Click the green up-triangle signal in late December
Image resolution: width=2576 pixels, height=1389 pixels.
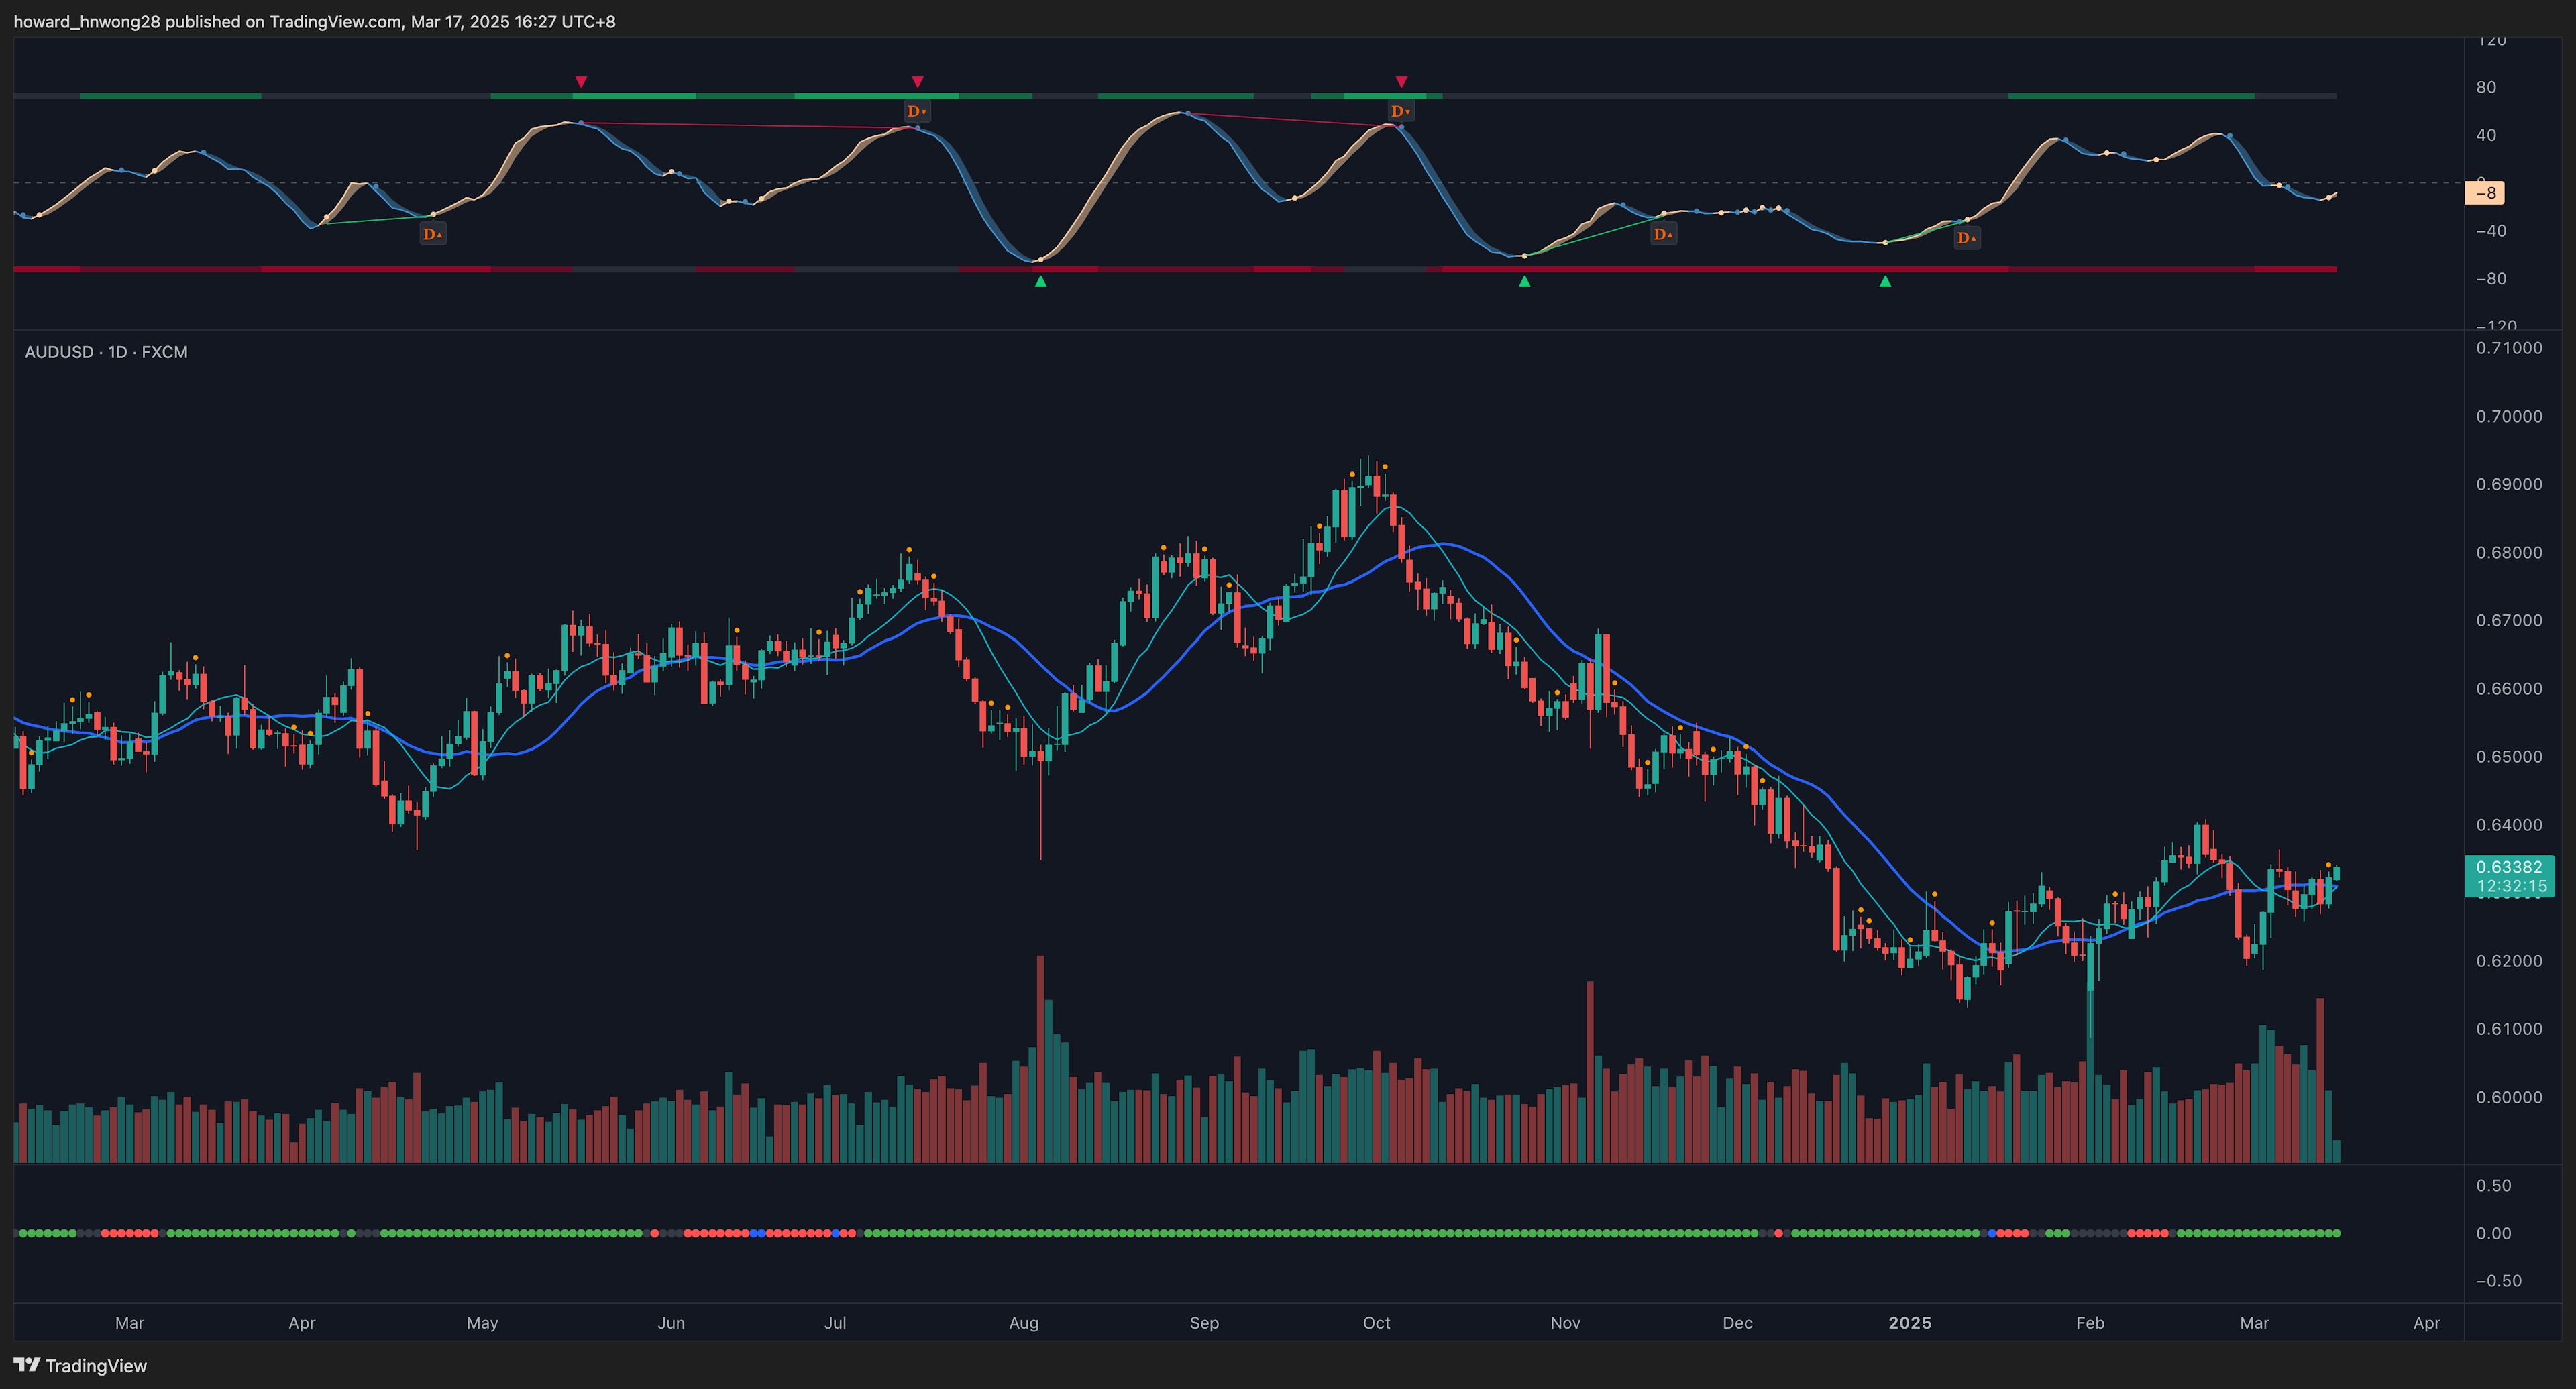[1885, 282]
